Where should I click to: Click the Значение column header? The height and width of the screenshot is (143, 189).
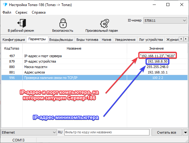156,48
